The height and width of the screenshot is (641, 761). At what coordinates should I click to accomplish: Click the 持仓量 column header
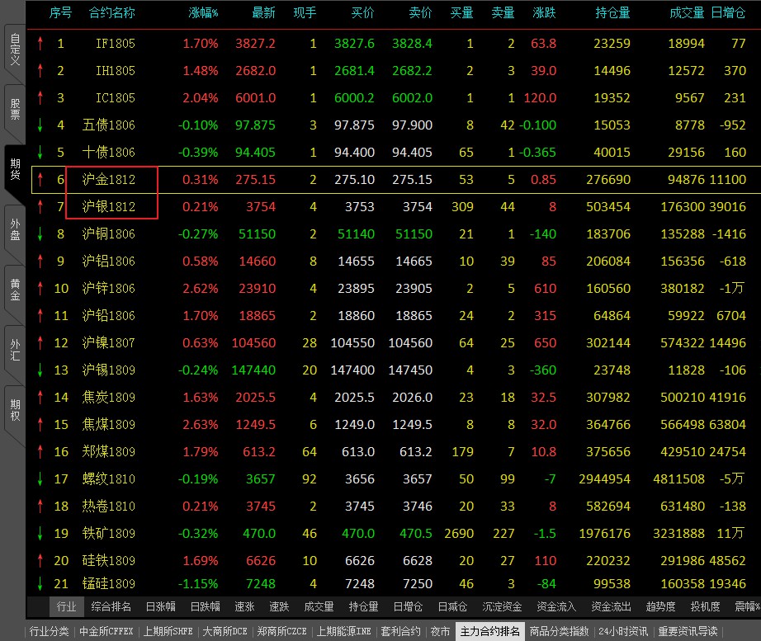click(612, 13)
